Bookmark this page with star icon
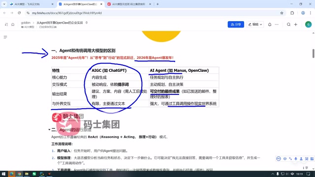Viewport: 315px width, 177px height. (282, 13)
